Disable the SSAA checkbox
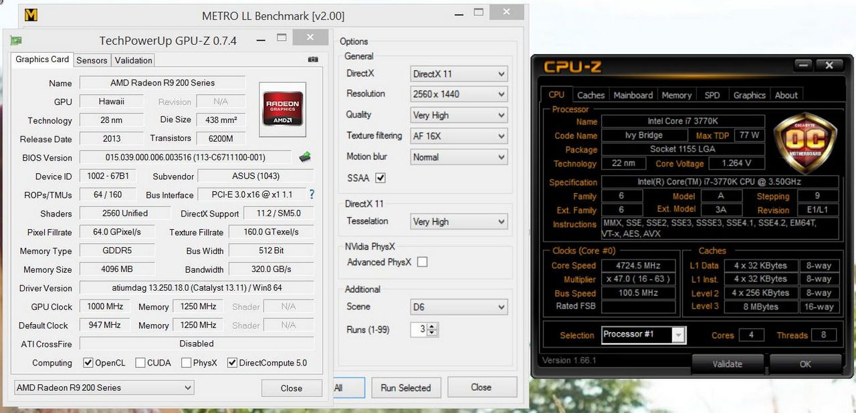This screenshot has height=413, width=856. click(381, 178)
